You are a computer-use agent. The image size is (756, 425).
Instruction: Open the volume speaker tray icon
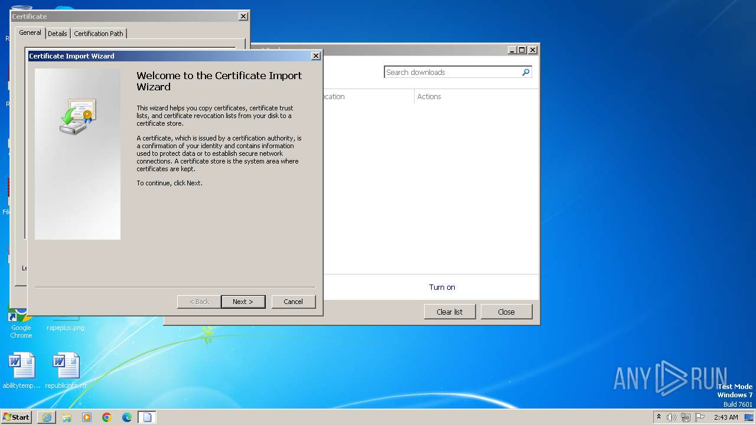[672, 417]
